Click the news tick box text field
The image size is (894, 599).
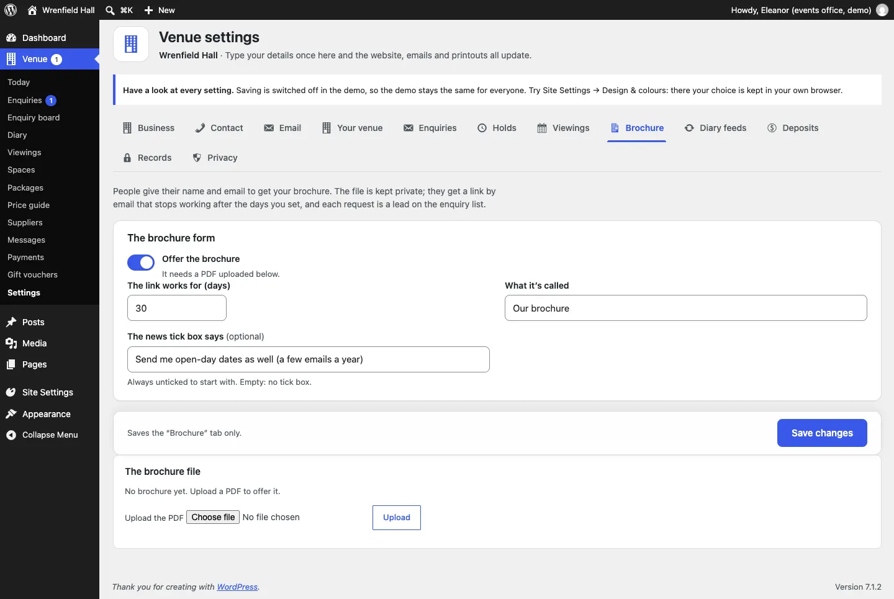click(309, 359)
